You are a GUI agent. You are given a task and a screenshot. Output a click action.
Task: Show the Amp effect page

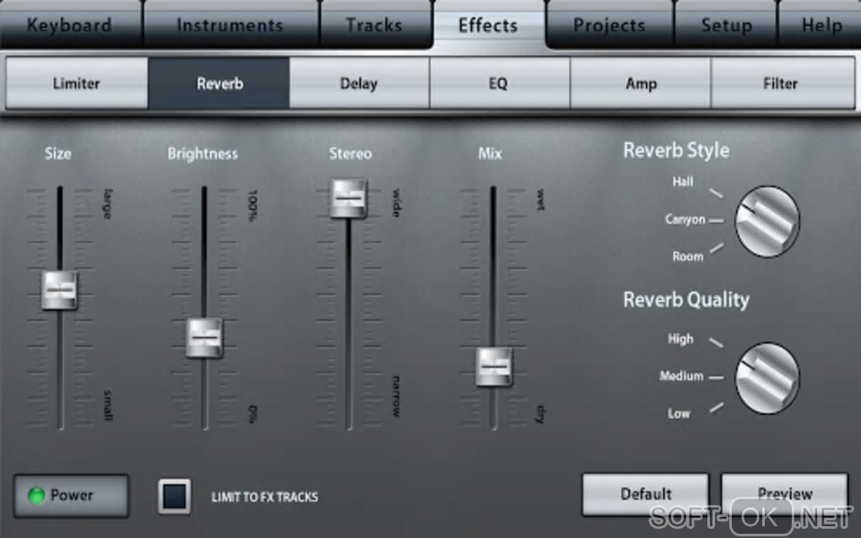pos(641,83)
